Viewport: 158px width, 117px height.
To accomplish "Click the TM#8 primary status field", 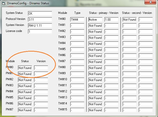I will (95, 68).
